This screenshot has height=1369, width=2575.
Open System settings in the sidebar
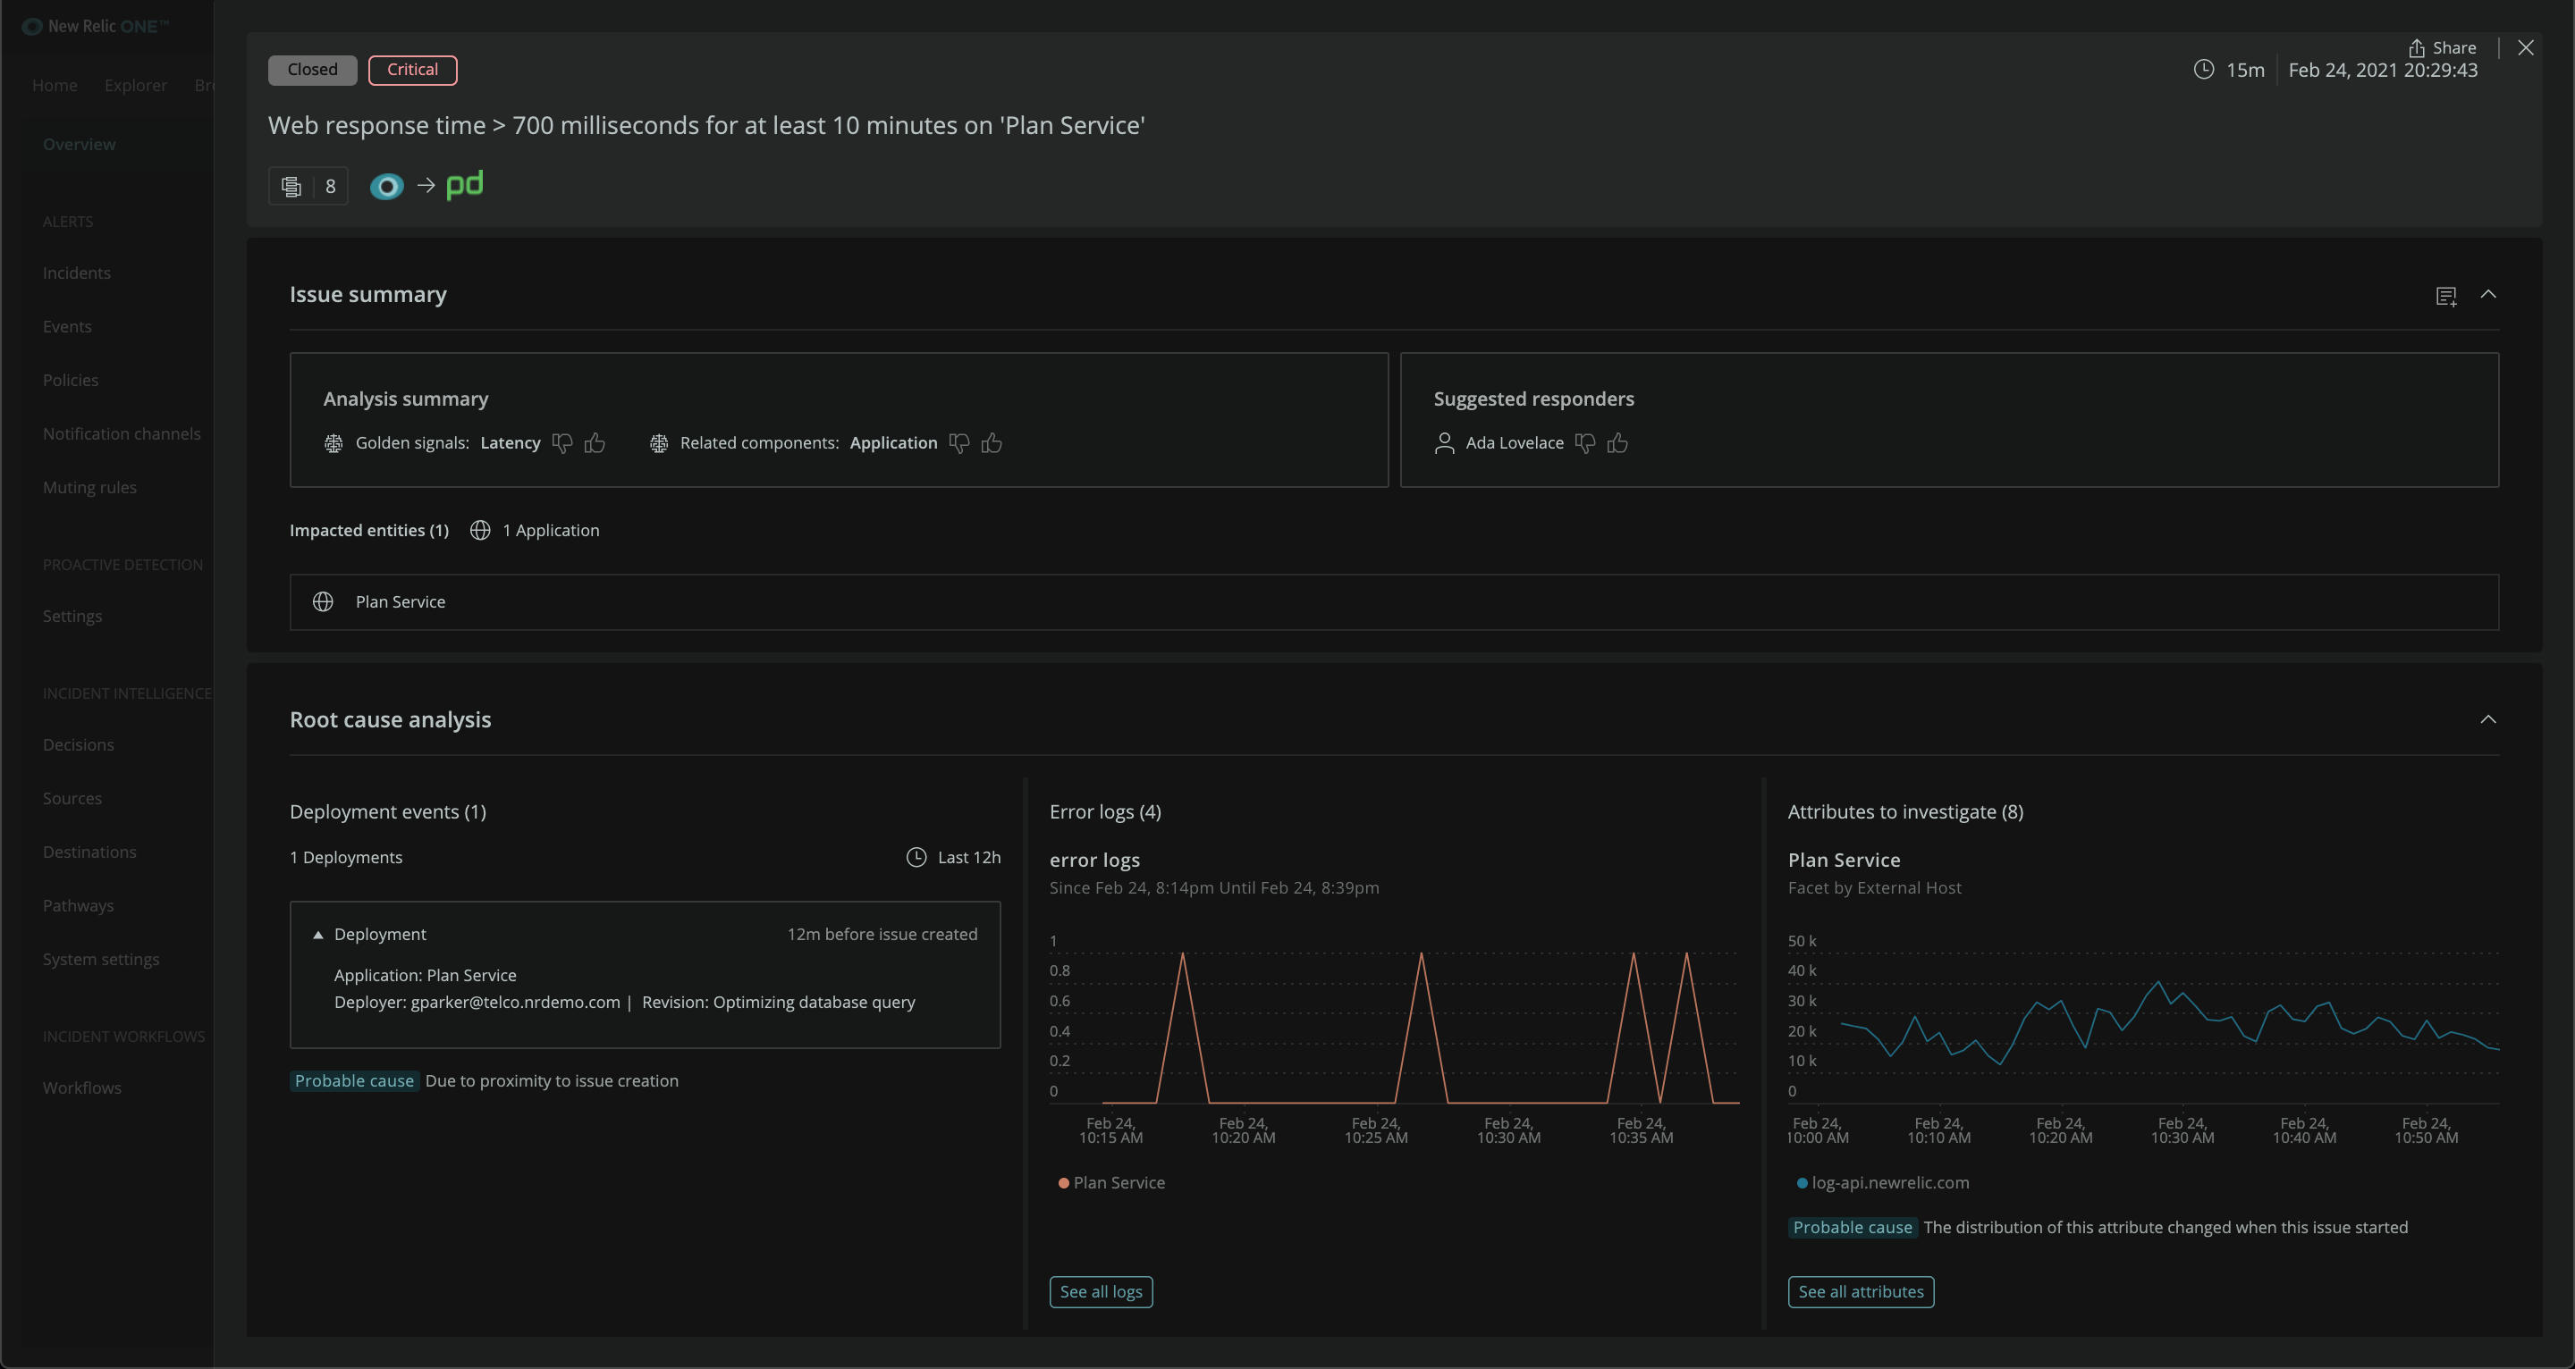tap(101, 960)
